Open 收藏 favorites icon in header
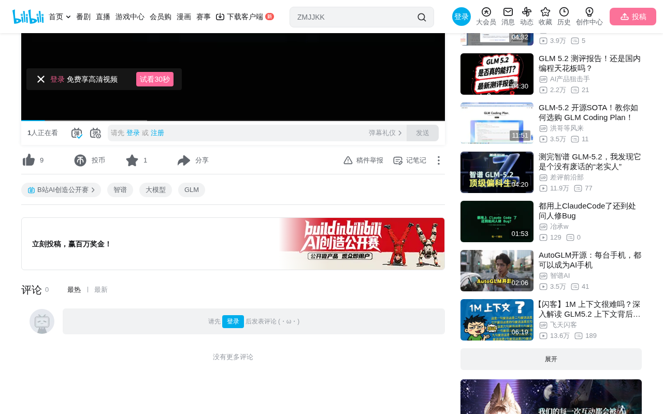This screenshot has width=663, height=414. coord(545,17)
